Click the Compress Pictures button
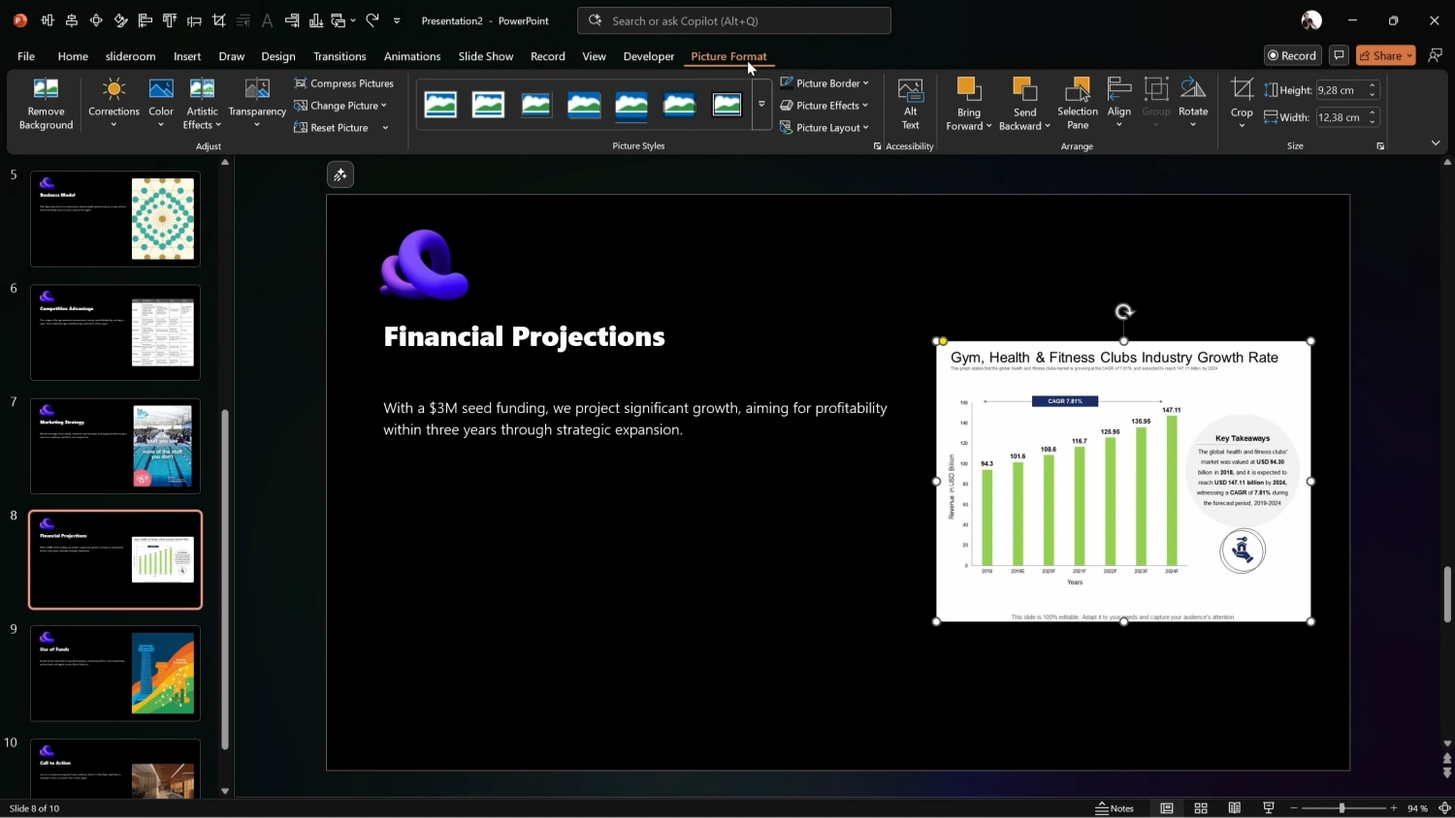The height and width of the screenshot is (818, 1455). (344, 83)
